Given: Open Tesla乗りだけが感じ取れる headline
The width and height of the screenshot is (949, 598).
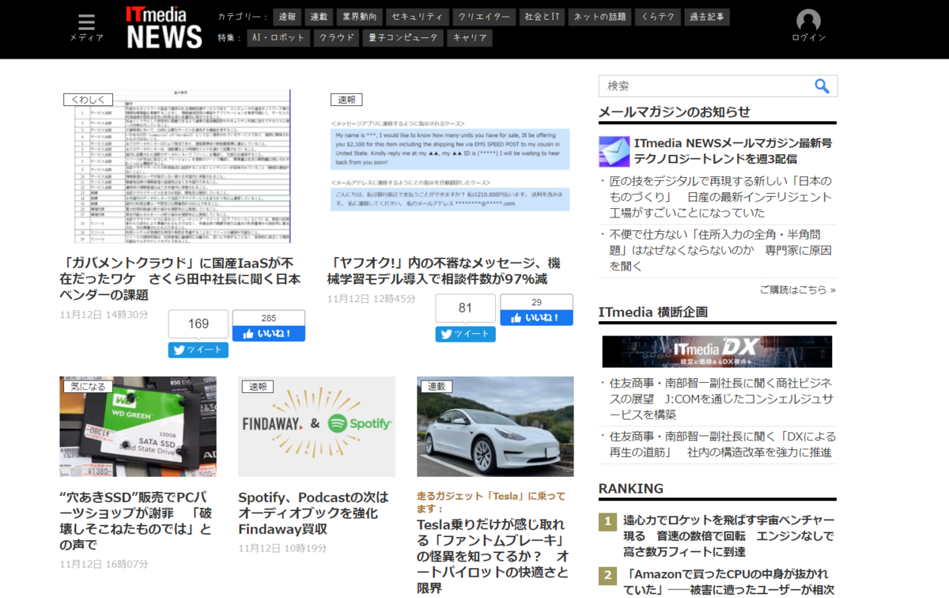Looking at the screenshot, I should (x=493, y=556).
